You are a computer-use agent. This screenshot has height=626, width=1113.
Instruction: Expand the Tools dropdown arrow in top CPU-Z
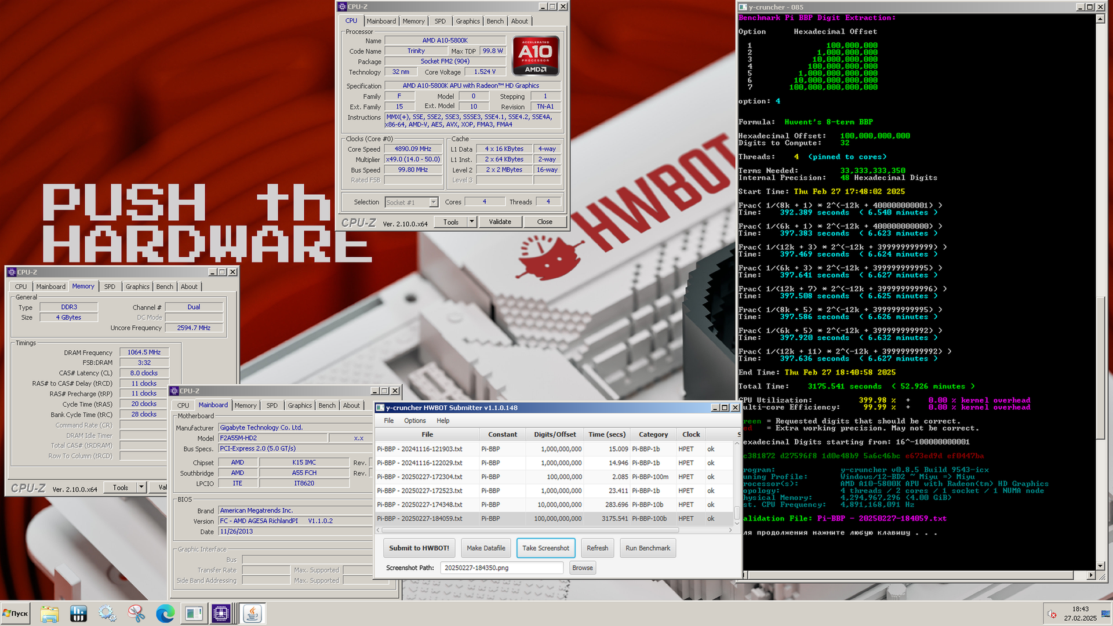(472, 221)
